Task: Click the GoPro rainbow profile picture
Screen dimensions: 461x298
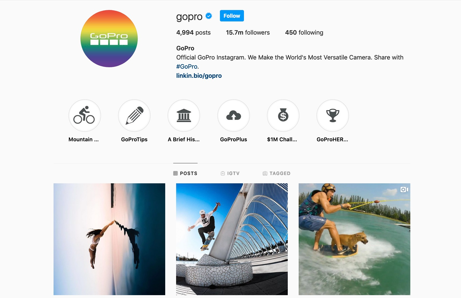Action: 109,39
